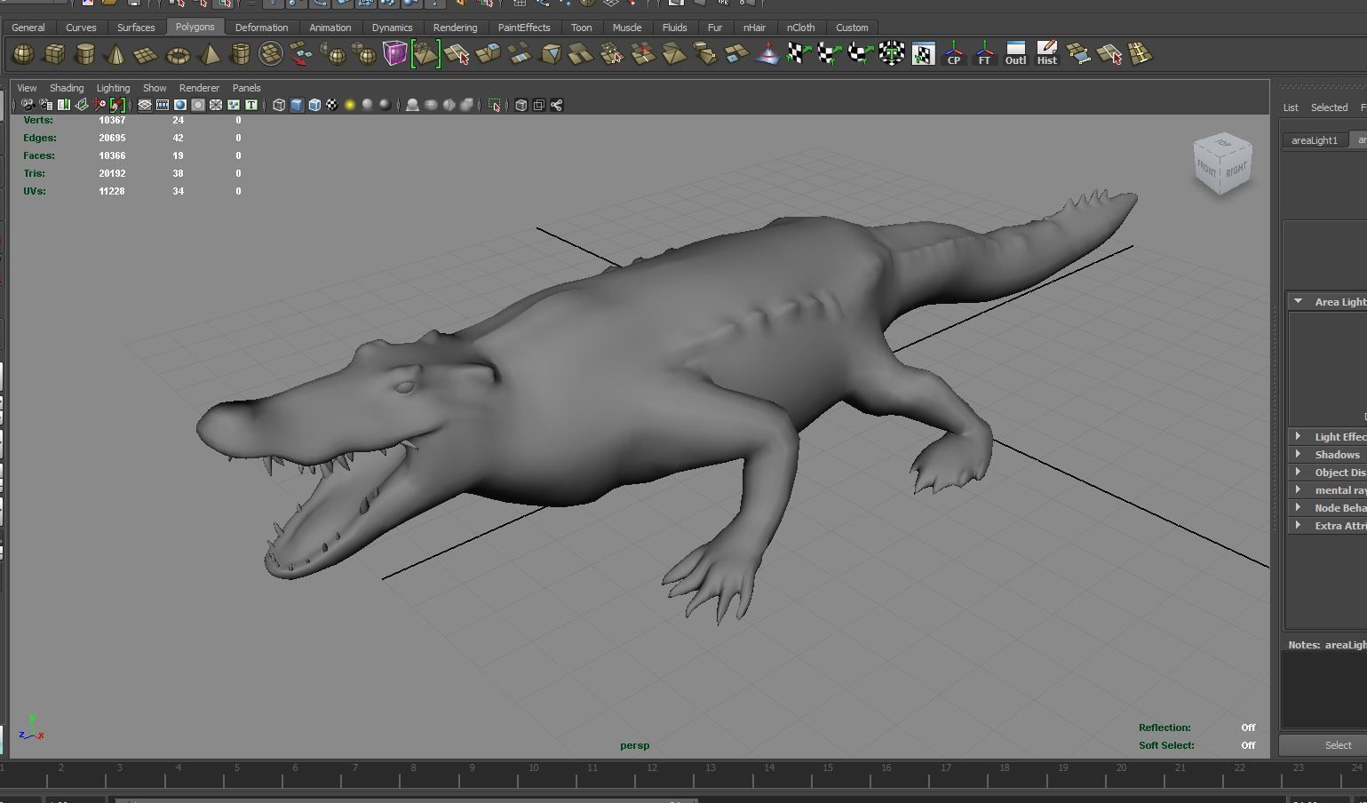Screen dimensions: 1367x803
Task: Expand the Light Effects section
Action: pos(1299,436)
